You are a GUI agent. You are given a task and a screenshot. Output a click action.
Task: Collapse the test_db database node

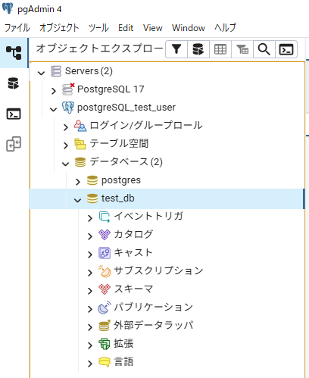(x=77, y=200)
